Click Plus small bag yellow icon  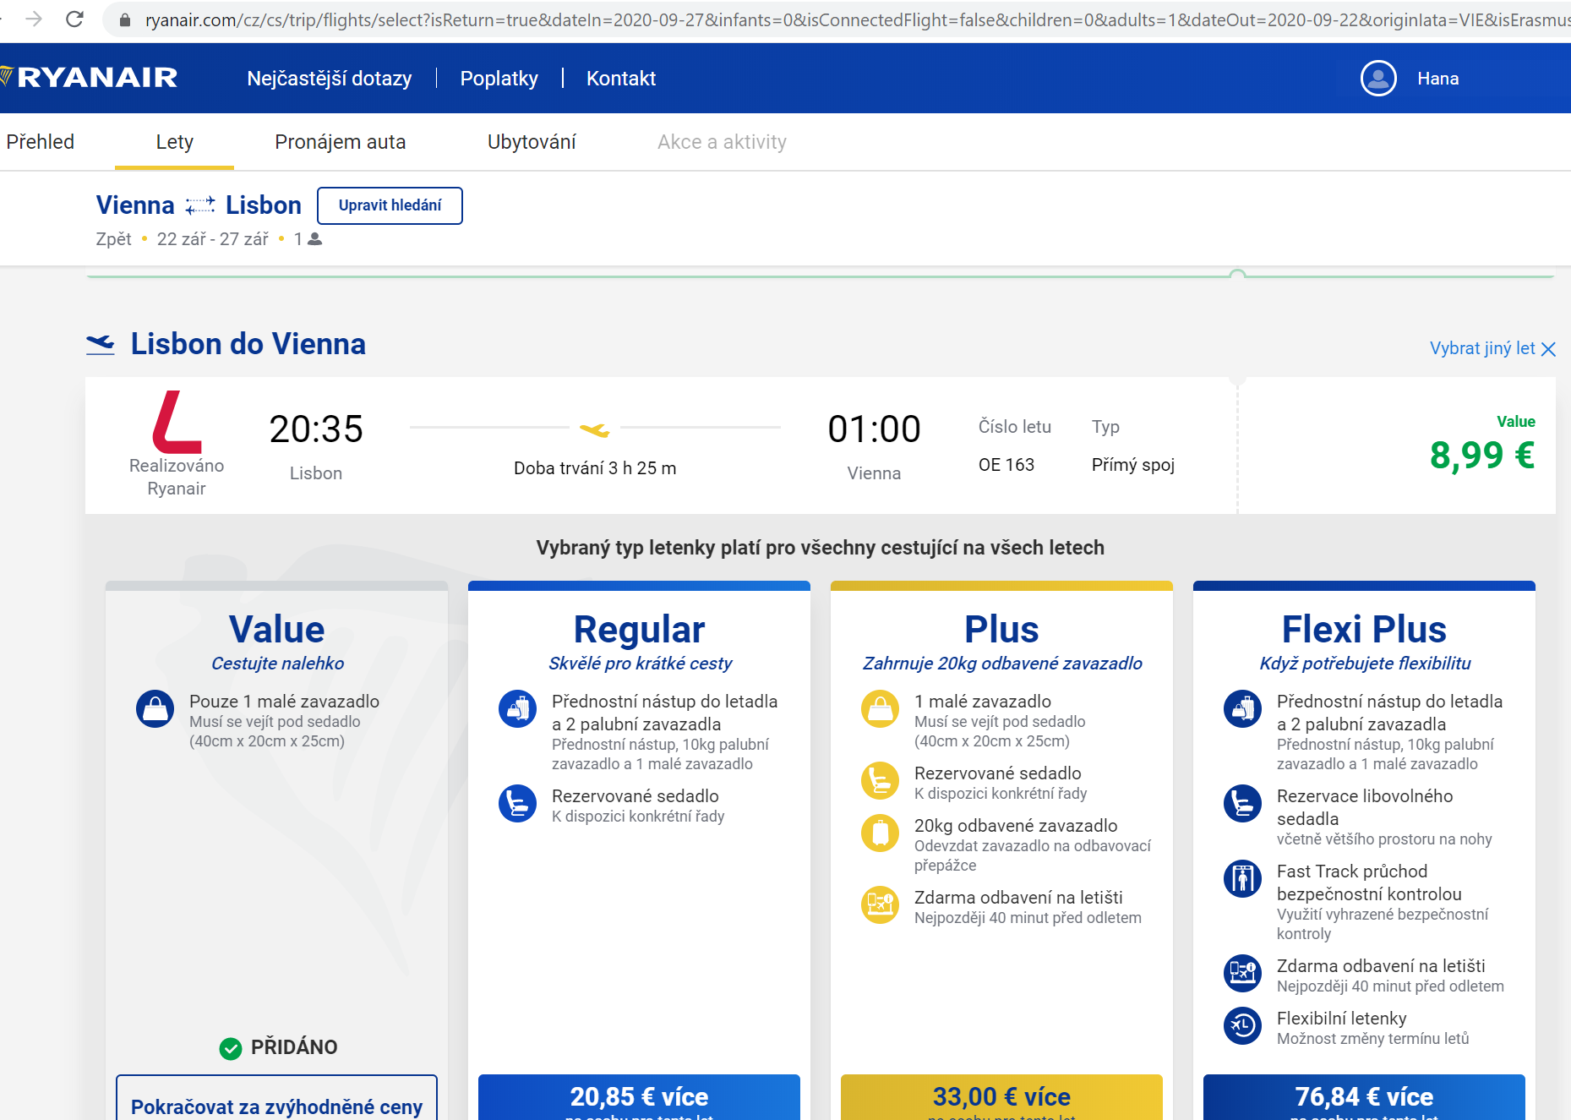point(881,709)
